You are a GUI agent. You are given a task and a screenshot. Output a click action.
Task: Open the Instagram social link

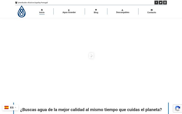(165, 3)
